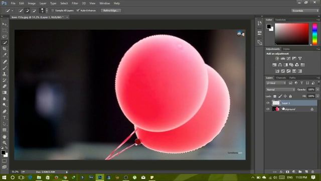Image resolution: width=321 pixels, height=181 pixels.
Task: Add a Levels adjustment
Action: coord(283,58)
